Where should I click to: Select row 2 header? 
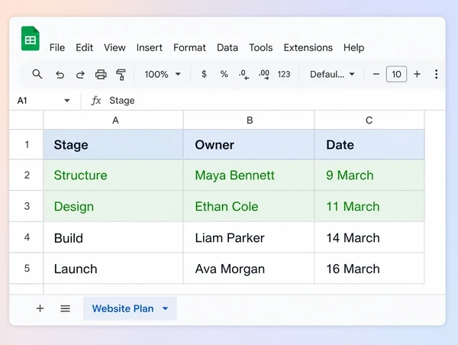[x=26, y=175]
